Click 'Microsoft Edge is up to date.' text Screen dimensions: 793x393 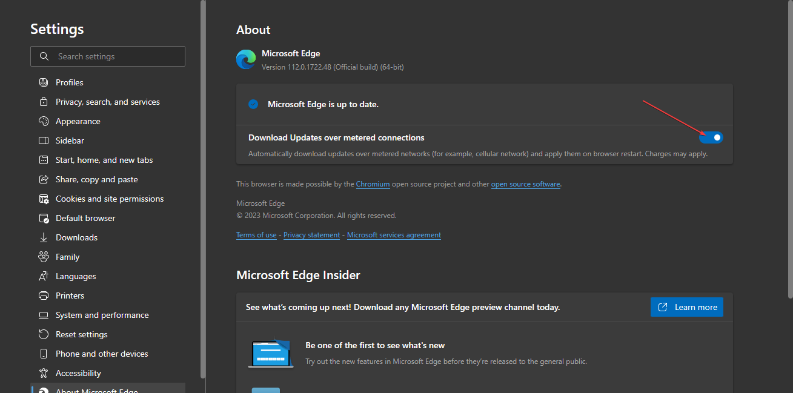[x=323, y=104]
